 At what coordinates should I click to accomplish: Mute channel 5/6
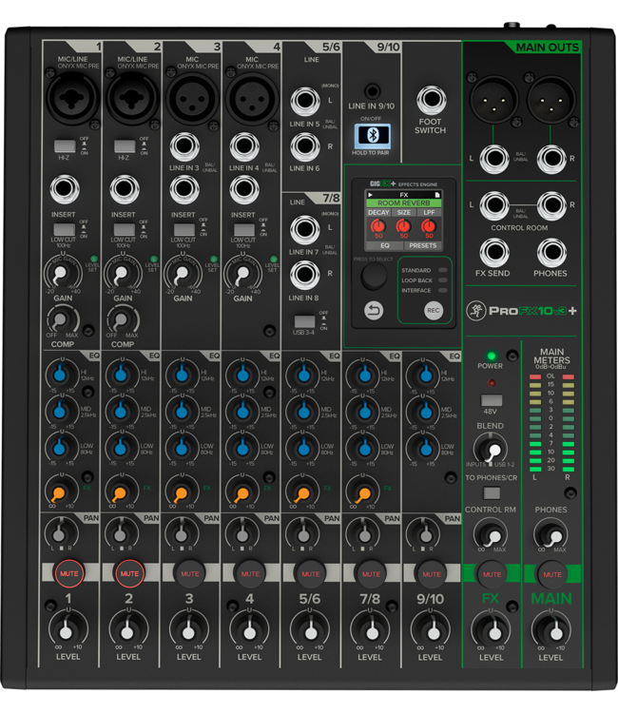click(311, 574)
